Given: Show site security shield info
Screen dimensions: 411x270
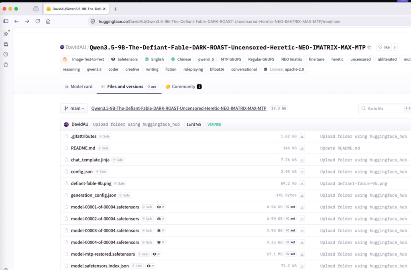Looking at the screenshot, I should point(93,22).
